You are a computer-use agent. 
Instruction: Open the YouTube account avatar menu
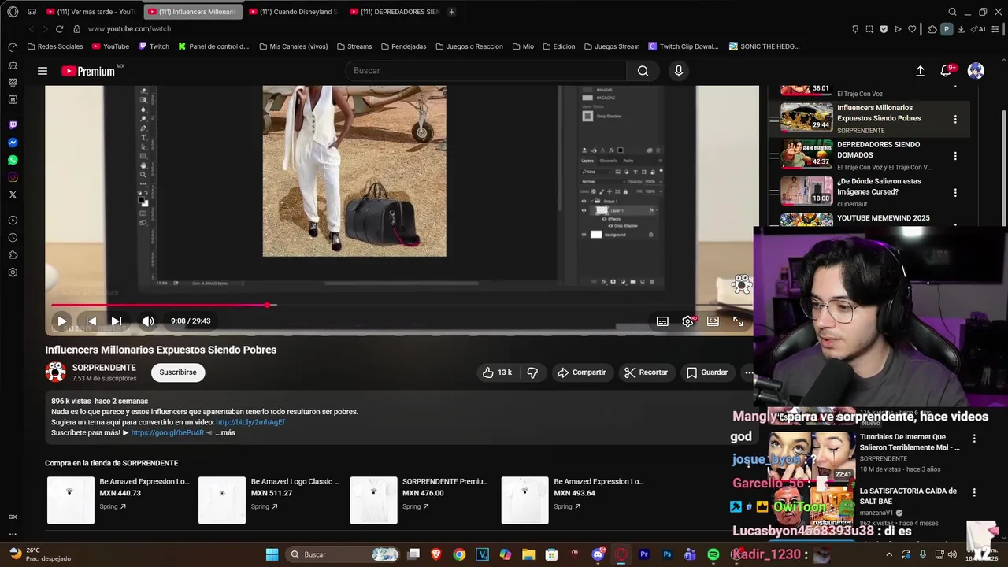pyautogui.click(x=976, y=71)
